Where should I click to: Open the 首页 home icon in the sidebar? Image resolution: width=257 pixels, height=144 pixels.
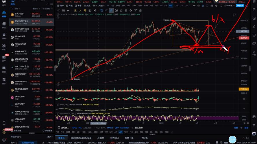tap(4, 2)
